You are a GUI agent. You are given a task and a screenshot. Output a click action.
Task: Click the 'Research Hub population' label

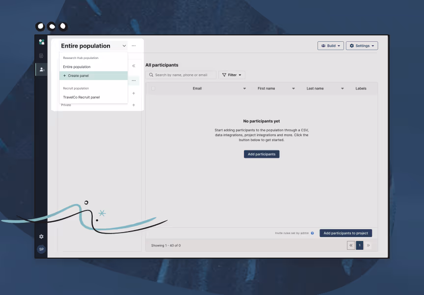coord(80,58)
